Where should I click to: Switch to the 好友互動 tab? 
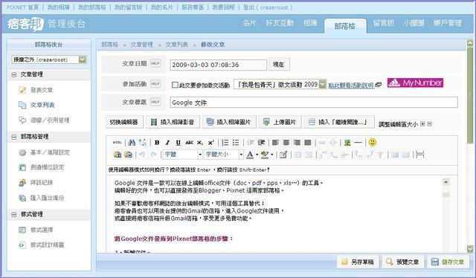coord(280,23)
